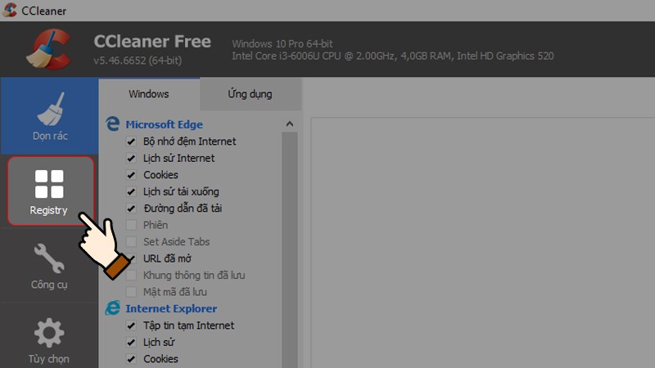This screenshot has height=368, width=655.
Task: Click the CCleaner logo in the header
Action: tap(49, 49)
